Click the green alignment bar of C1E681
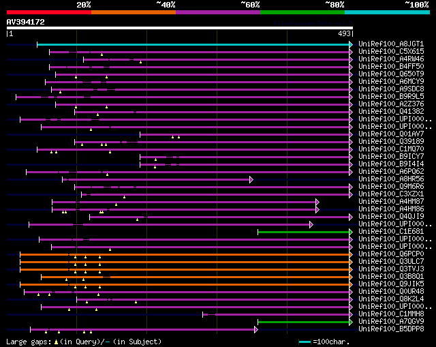436x347 pixels. pos(304,232)
